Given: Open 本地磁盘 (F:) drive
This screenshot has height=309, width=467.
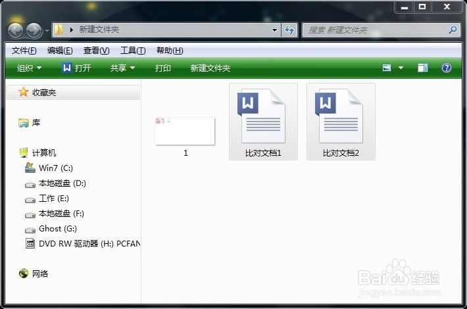Looking at the screenshot, I should (61, 214).
